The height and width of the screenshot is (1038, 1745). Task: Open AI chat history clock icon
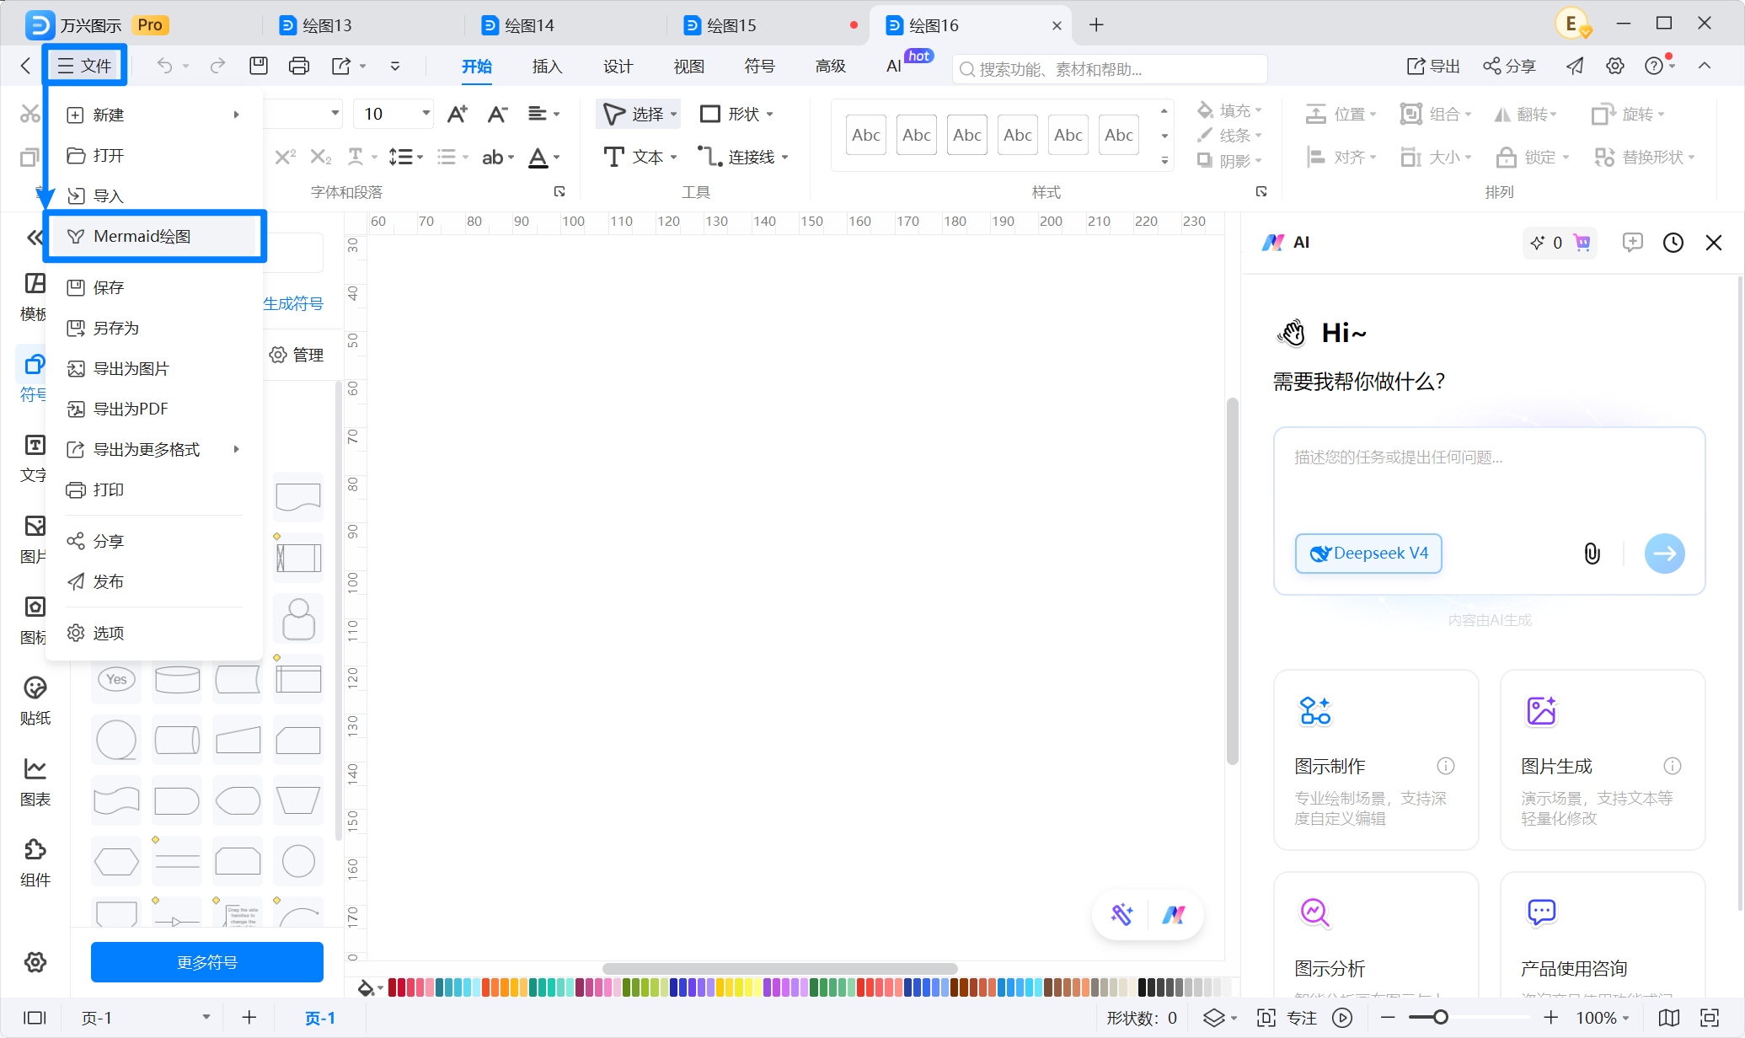tap(1673, 243)
